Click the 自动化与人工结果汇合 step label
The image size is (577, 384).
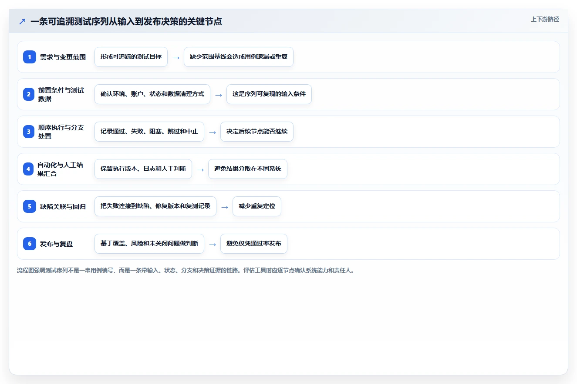click(x=61, y=169)
